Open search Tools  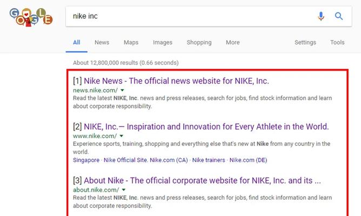pos(337,43)
